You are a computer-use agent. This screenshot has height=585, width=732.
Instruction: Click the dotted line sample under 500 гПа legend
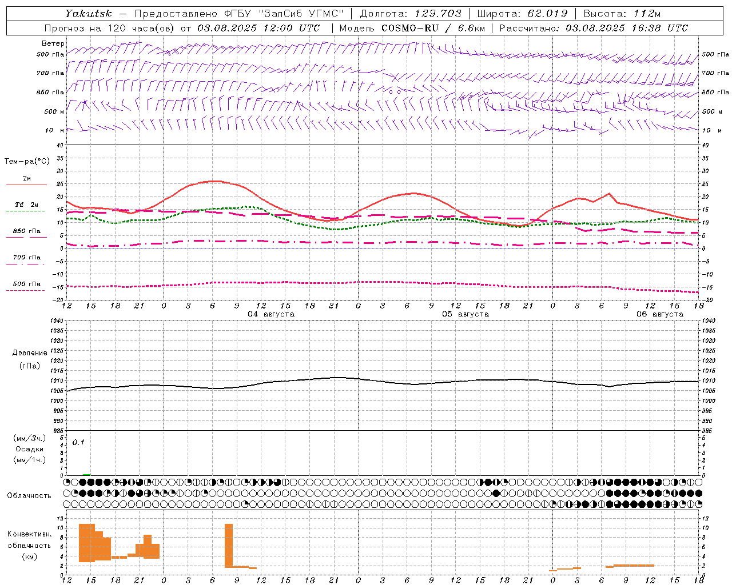[26, 290]
